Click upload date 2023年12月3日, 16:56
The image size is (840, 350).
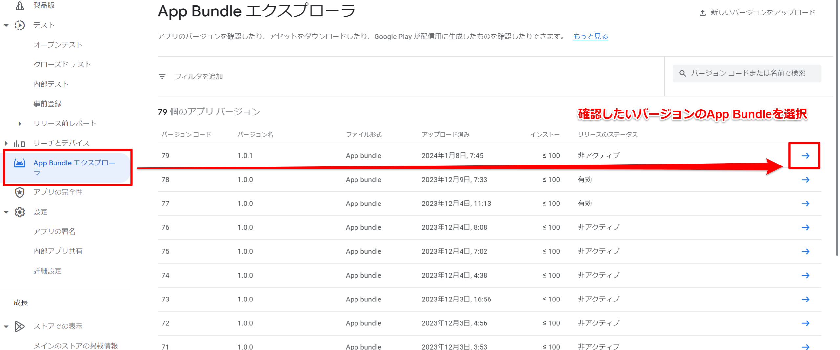pos(456,299)
